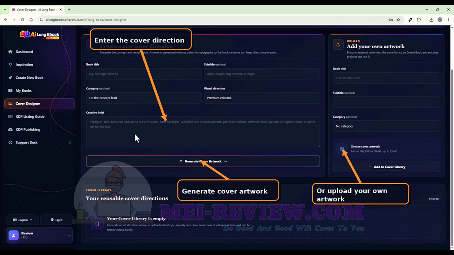
Task: Click the KDP Listing Guide list icon
Action: [x=11, y=116]
